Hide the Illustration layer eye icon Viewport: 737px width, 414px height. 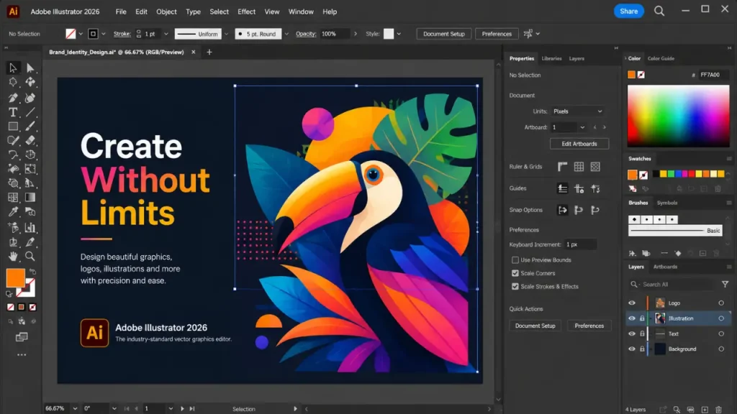(632, 318)
